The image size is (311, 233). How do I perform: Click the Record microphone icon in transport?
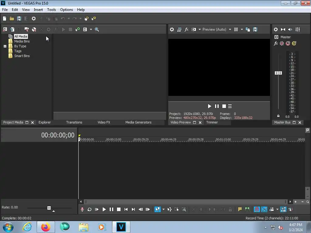pos(82,209)
